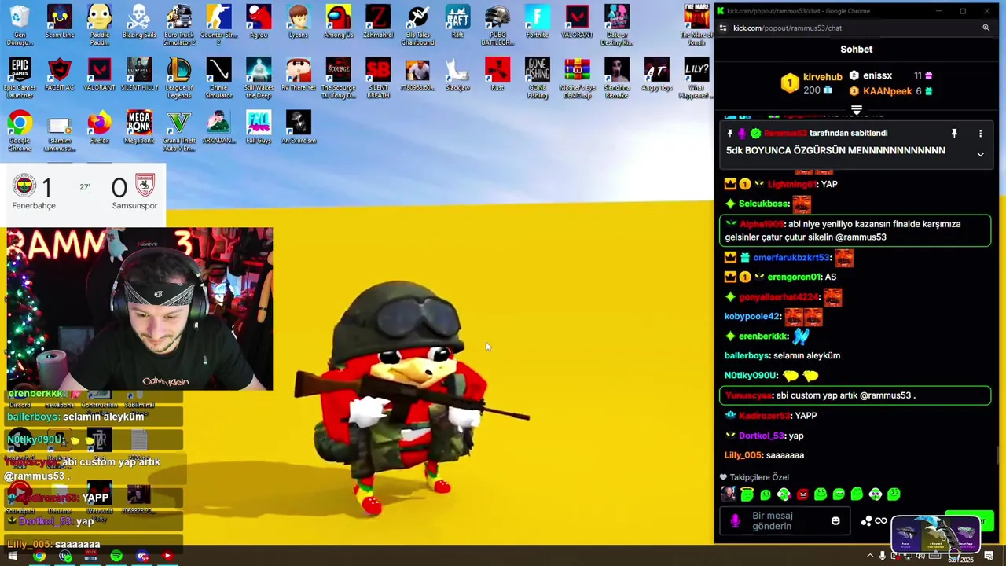1006x566 pixels.
Task: Open the Windows Start menu
Action: pyautogui.click(x=13, y=557)
